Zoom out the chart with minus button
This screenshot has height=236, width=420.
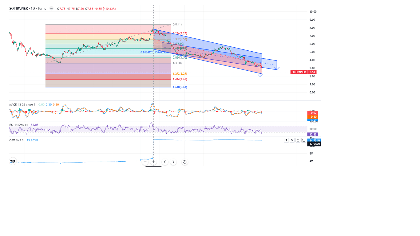[x=145, y=162]
